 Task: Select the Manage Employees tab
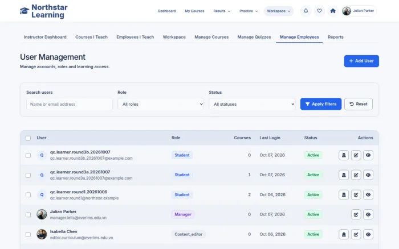[299, 37]
